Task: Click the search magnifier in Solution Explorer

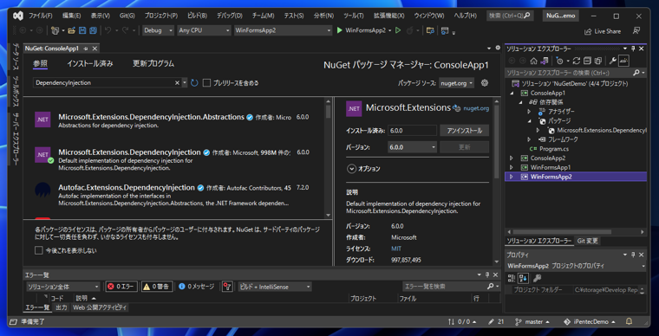Action: click(636, 73)
